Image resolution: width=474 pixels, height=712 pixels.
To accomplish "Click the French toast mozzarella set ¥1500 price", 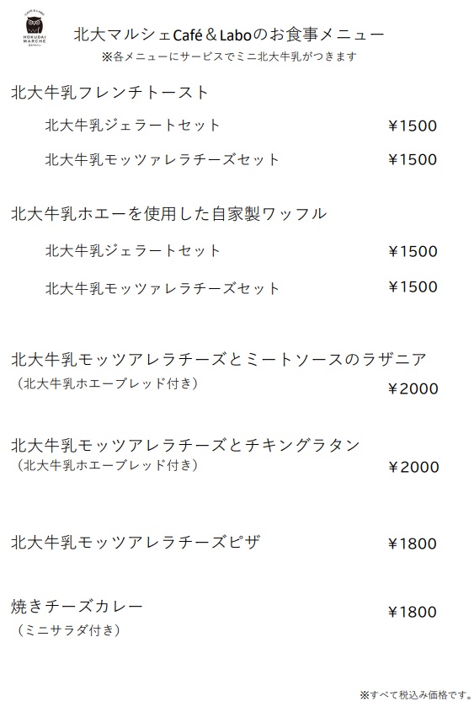I will 413,160.
